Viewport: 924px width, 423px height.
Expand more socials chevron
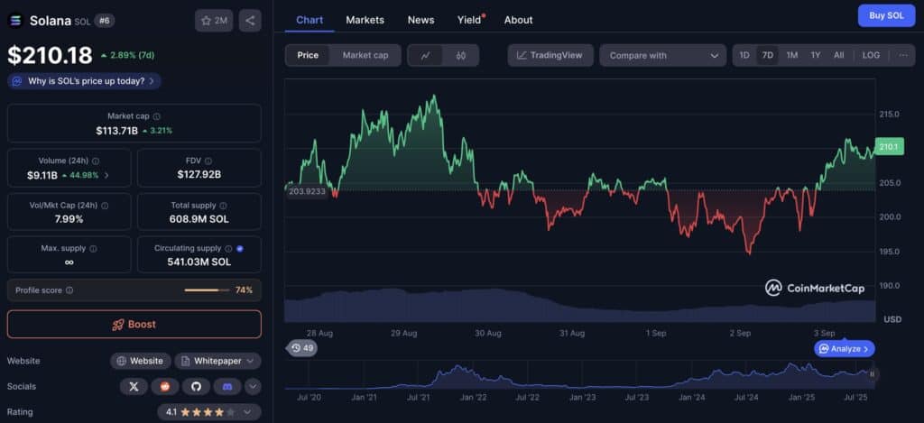[x=253, y=387]
